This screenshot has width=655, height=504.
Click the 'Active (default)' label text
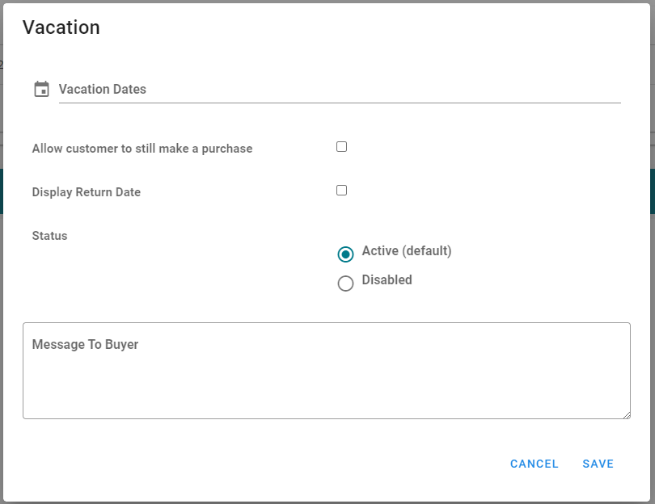point(407,250)
